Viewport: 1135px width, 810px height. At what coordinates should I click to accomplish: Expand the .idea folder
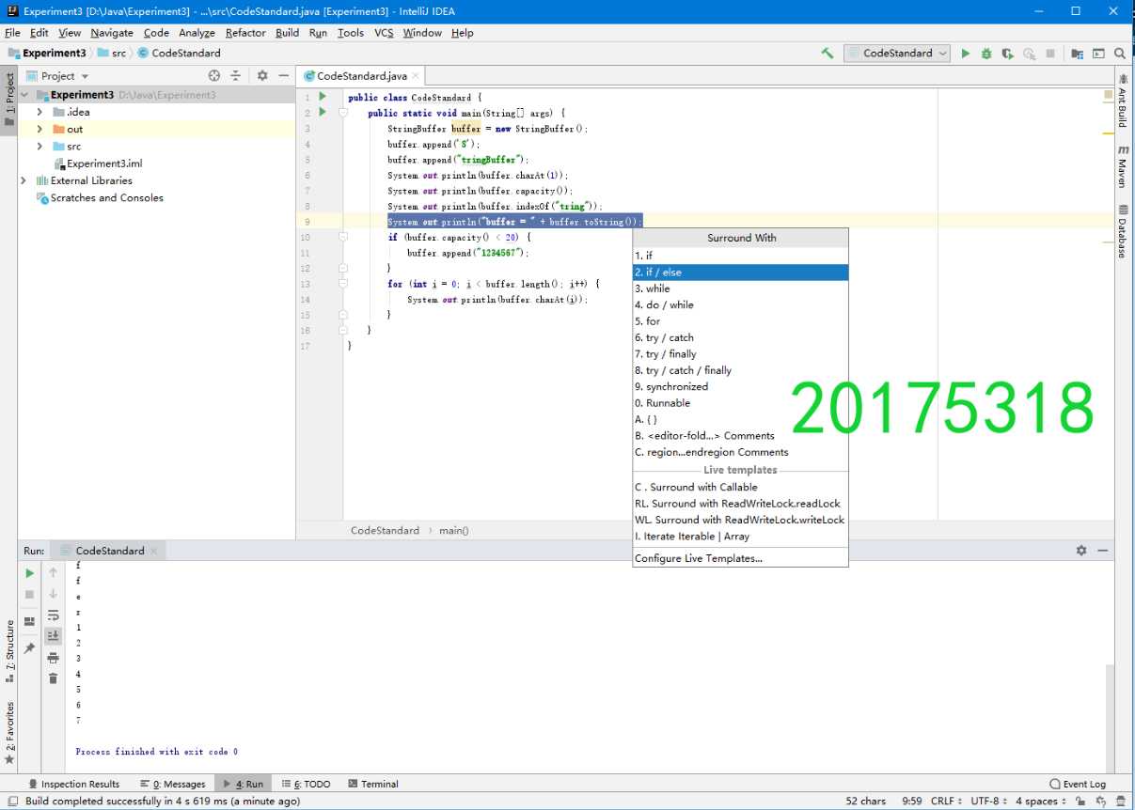coord(39,112)
